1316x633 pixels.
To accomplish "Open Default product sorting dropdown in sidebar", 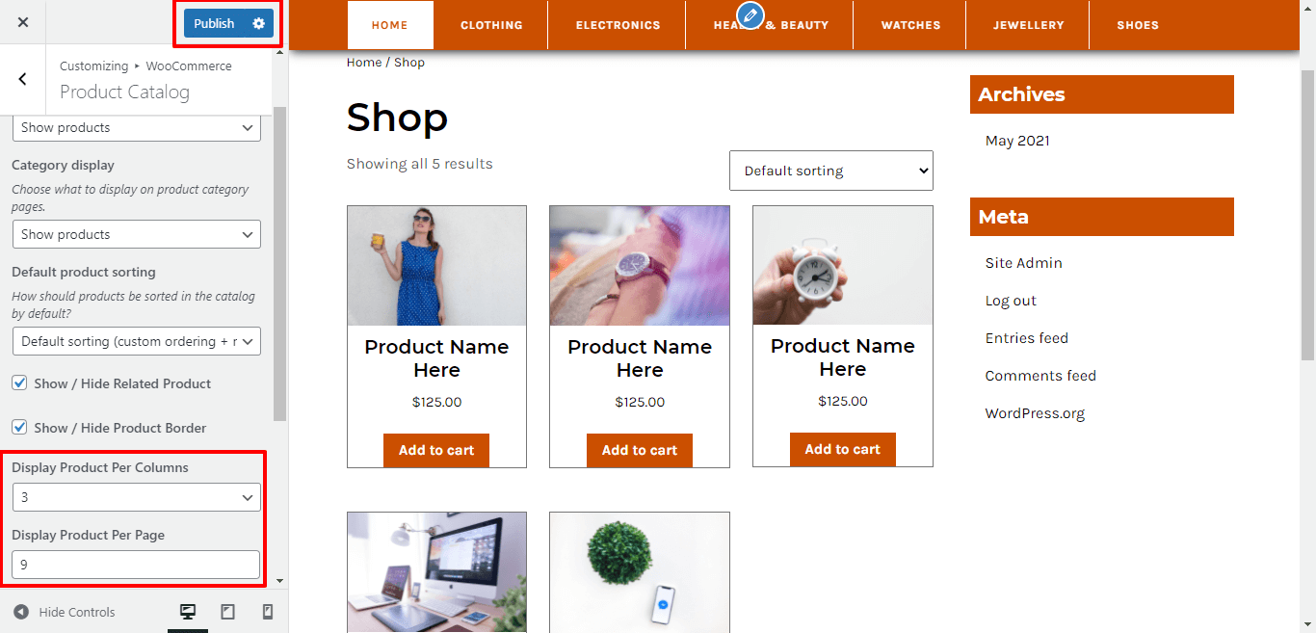I will point(136,341).
